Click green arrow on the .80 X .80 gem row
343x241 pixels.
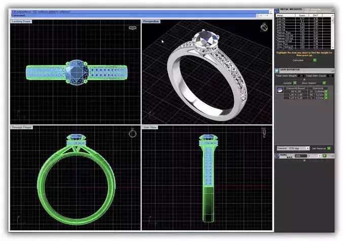326,92
